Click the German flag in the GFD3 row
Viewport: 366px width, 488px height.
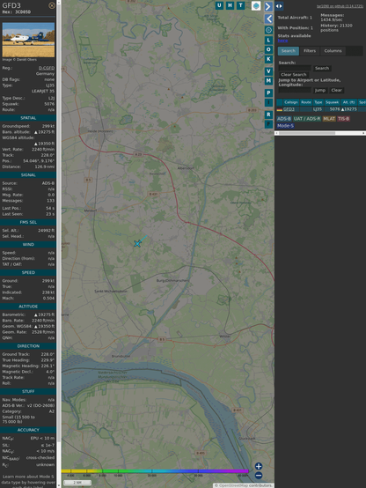(280, 109)
